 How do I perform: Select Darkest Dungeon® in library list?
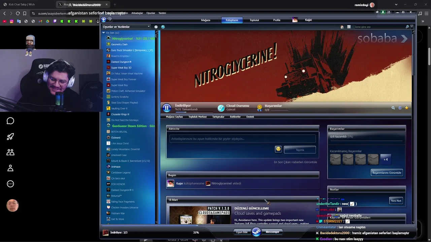pos(121,62)
